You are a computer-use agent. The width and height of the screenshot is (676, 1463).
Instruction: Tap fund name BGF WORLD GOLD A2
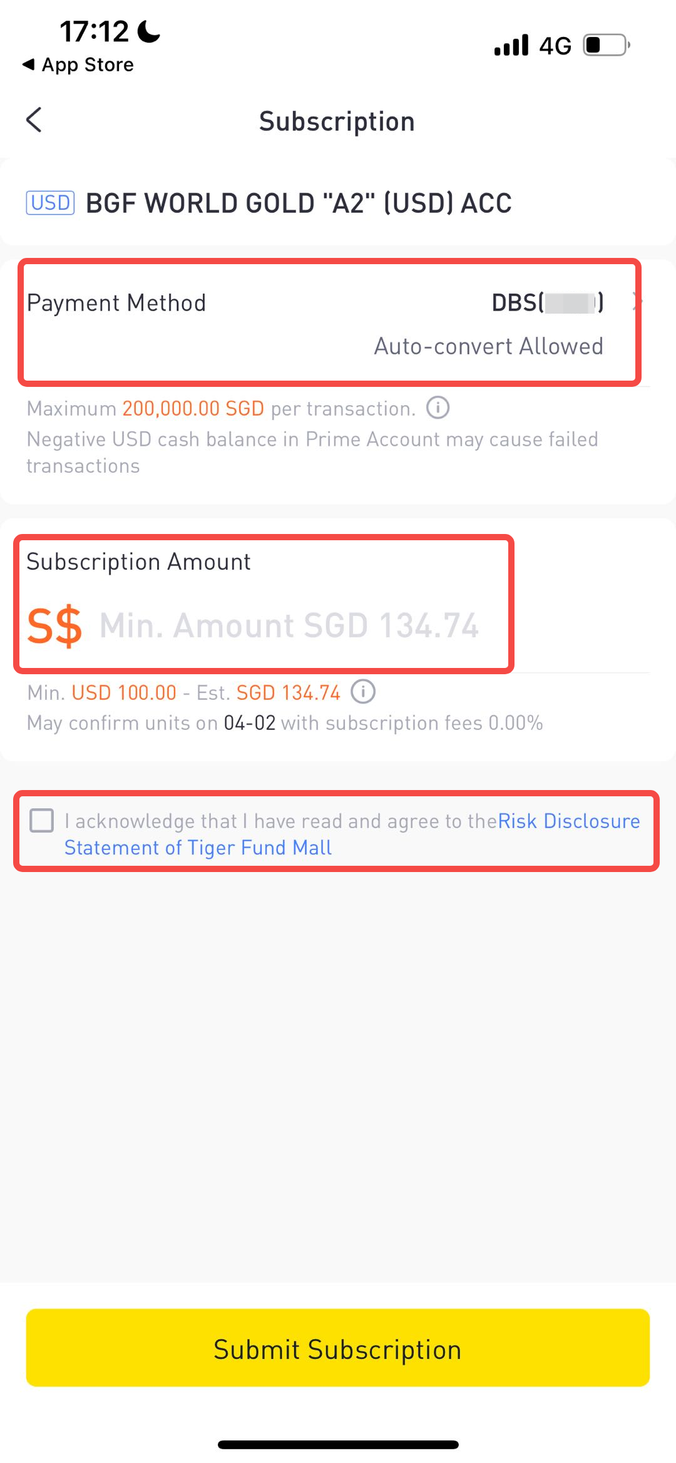pyautogui.click(x=299, y=203)
